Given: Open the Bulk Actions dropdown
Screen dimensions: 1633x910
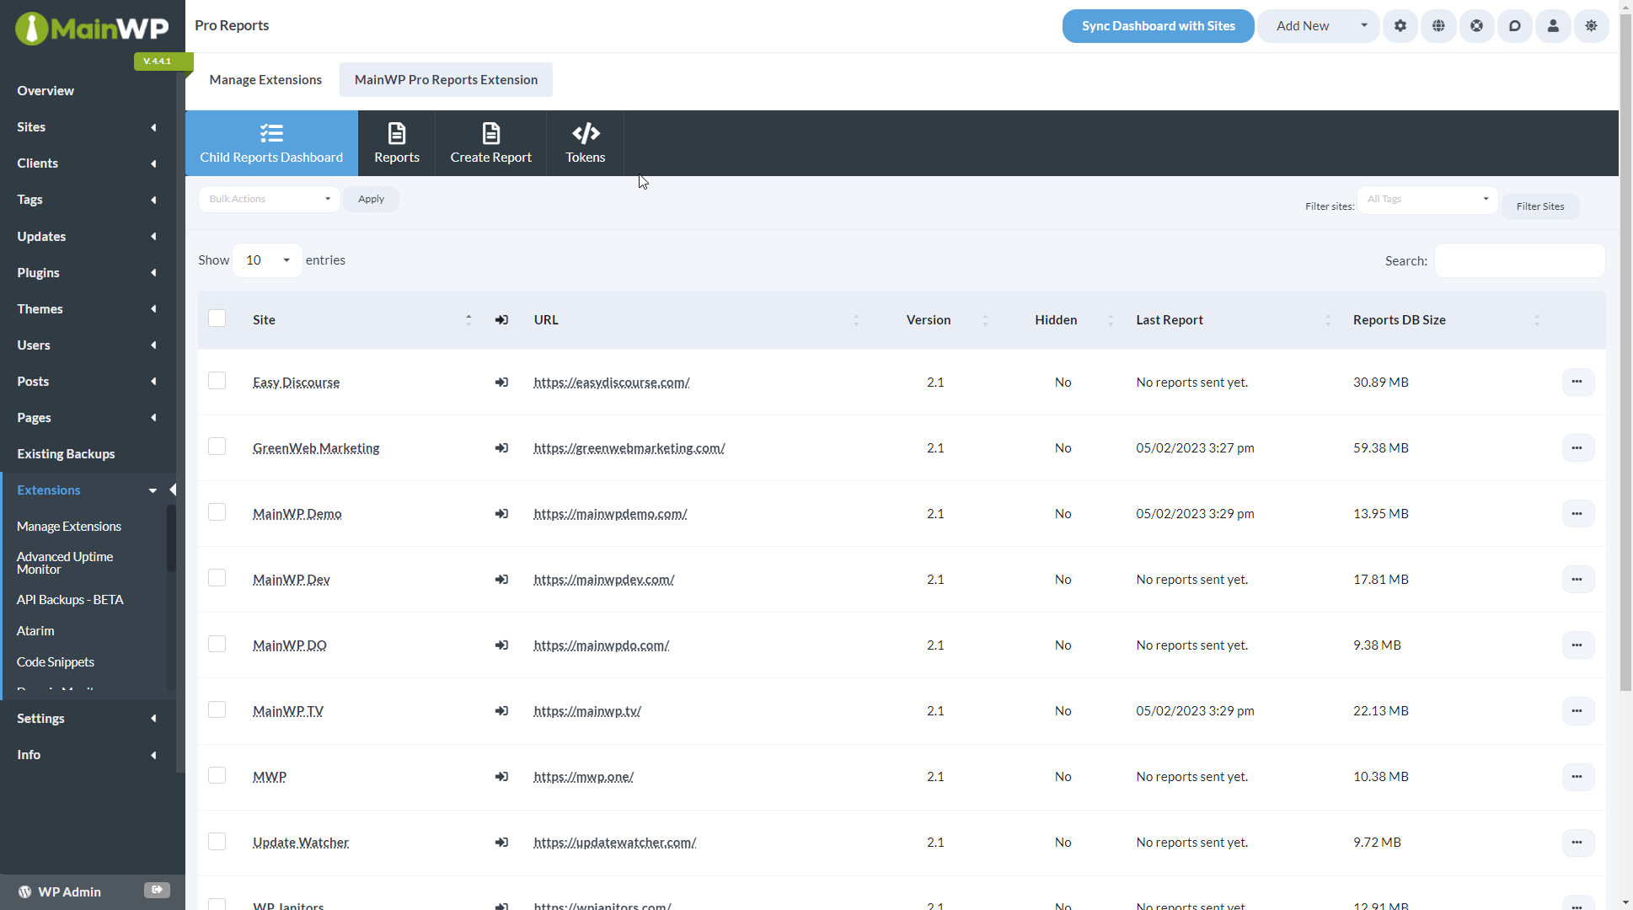Looking at the screenshot, I should coord(269,199).
